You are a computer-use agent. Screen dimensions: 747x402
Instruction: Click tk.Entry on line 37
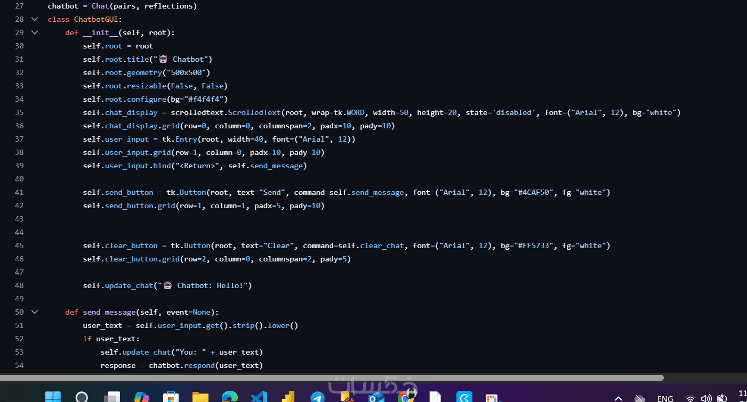(x=180, y=139)
